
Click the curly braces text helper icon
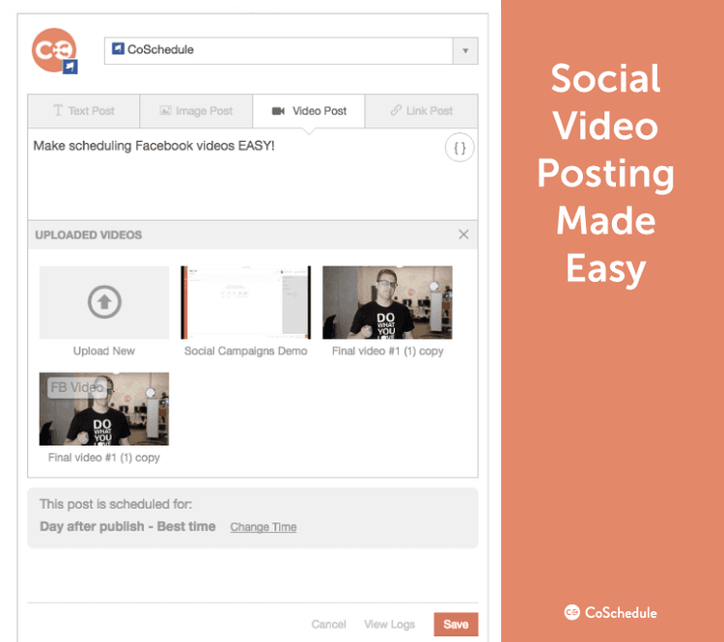click(x=459, y=148)
